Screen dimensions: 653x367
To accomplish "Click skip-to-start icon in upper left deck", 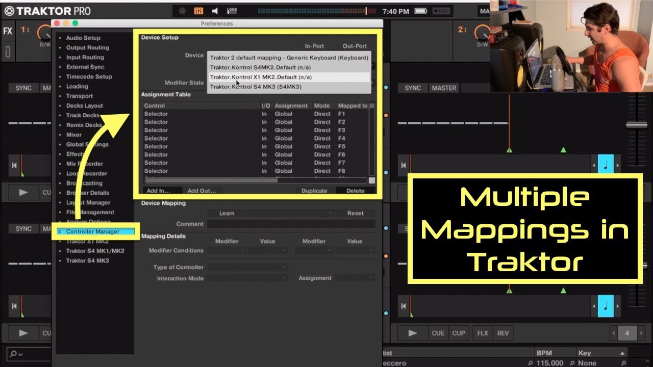I will point(14,165).
